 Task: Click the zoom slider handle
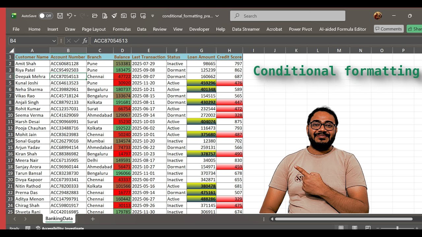click(x=397, y=228)
